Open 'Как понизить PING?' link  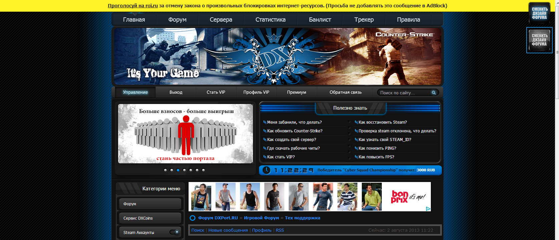click(377, 148)
